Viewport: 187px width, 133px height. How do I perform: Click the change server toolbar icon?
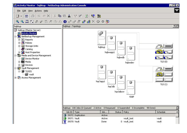(x=18, y=16)
